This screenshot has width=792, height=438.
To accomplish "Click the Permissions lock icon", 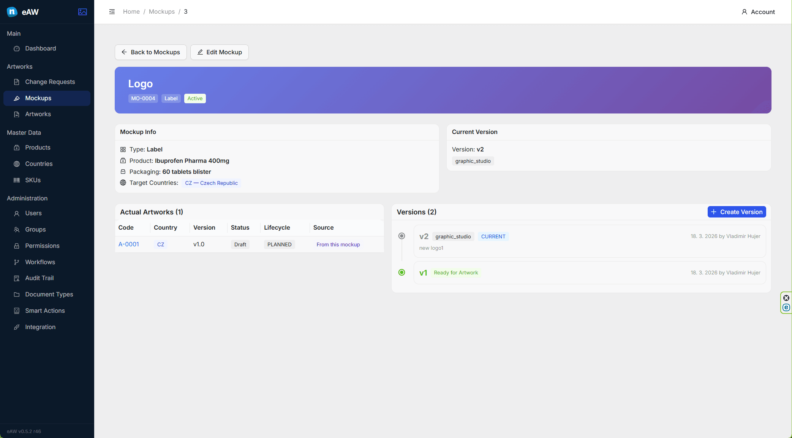I will click(x=17, y=246).
